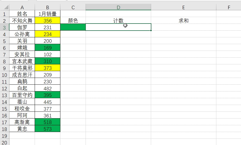Select column D header

(118, 7)
